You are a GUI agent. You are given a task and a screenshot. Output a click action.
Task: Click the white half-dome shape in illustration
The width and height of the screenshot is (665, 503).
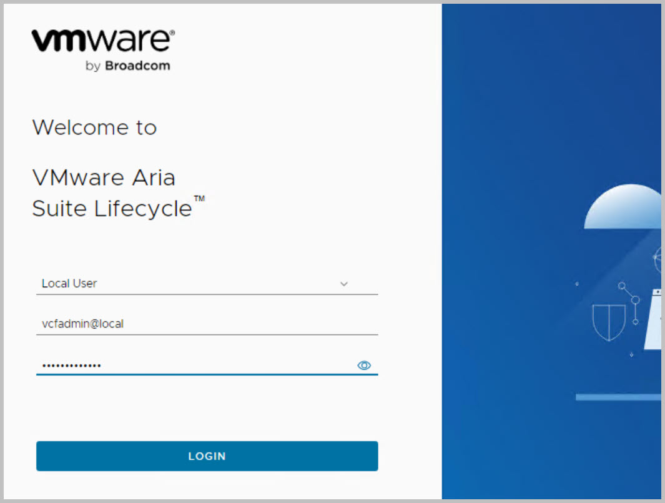coord(624,209)
